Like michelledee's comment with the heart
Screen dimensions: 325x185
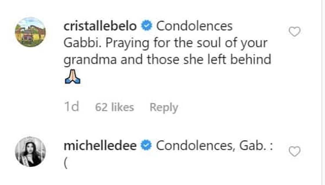tap(295, 152)
